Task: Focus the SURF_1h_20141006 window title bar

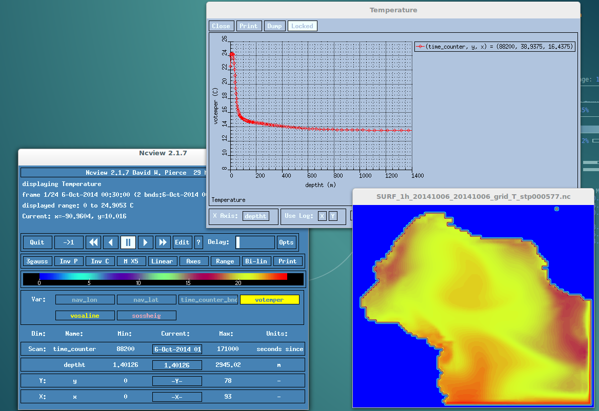Action: pos(473,197)
